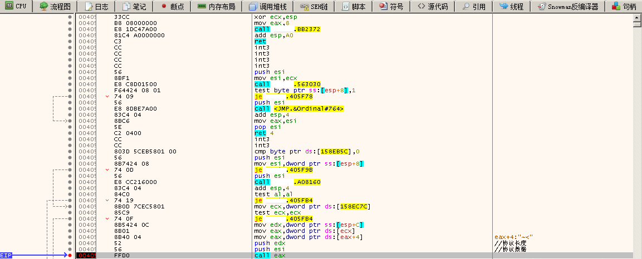Image resolution: width=642 pixels, height=259 pixels.
Task: Toggle breakpoint dot on 'test ecx,ecx' row
Action: [x=70, y=212]
